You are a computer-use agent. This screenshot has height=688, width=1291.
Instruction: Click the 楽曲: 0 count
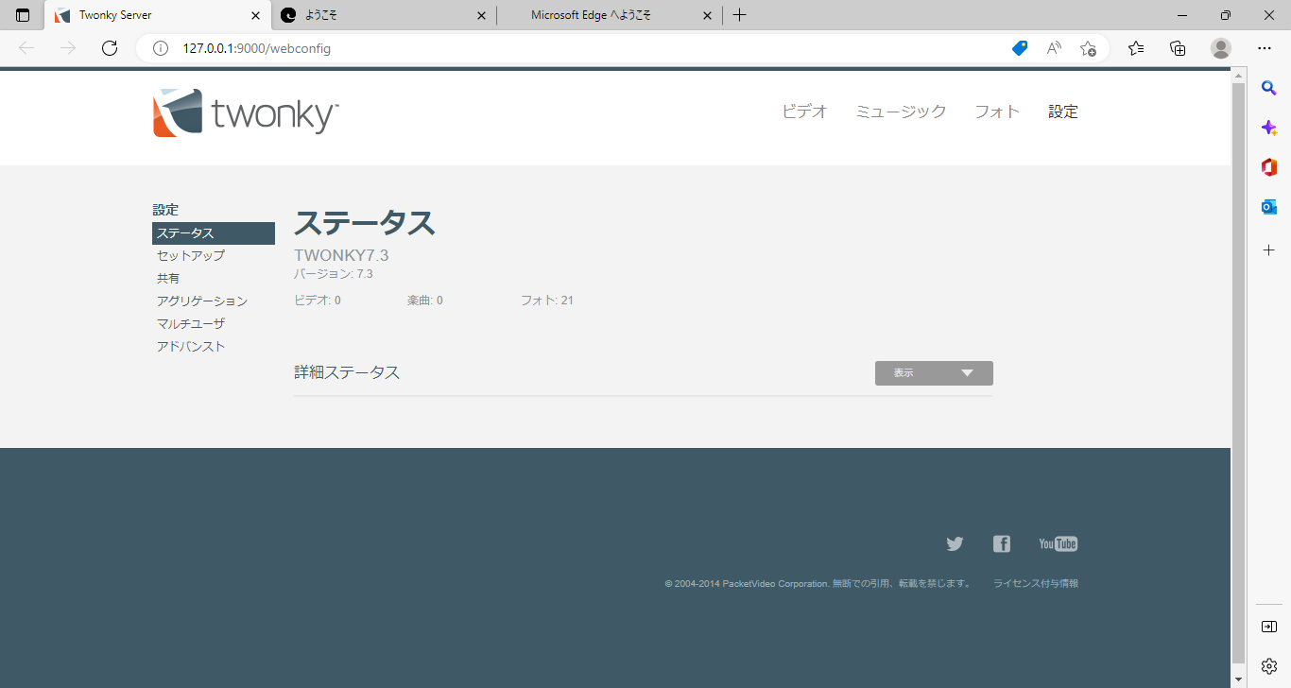tap(425, 301)
